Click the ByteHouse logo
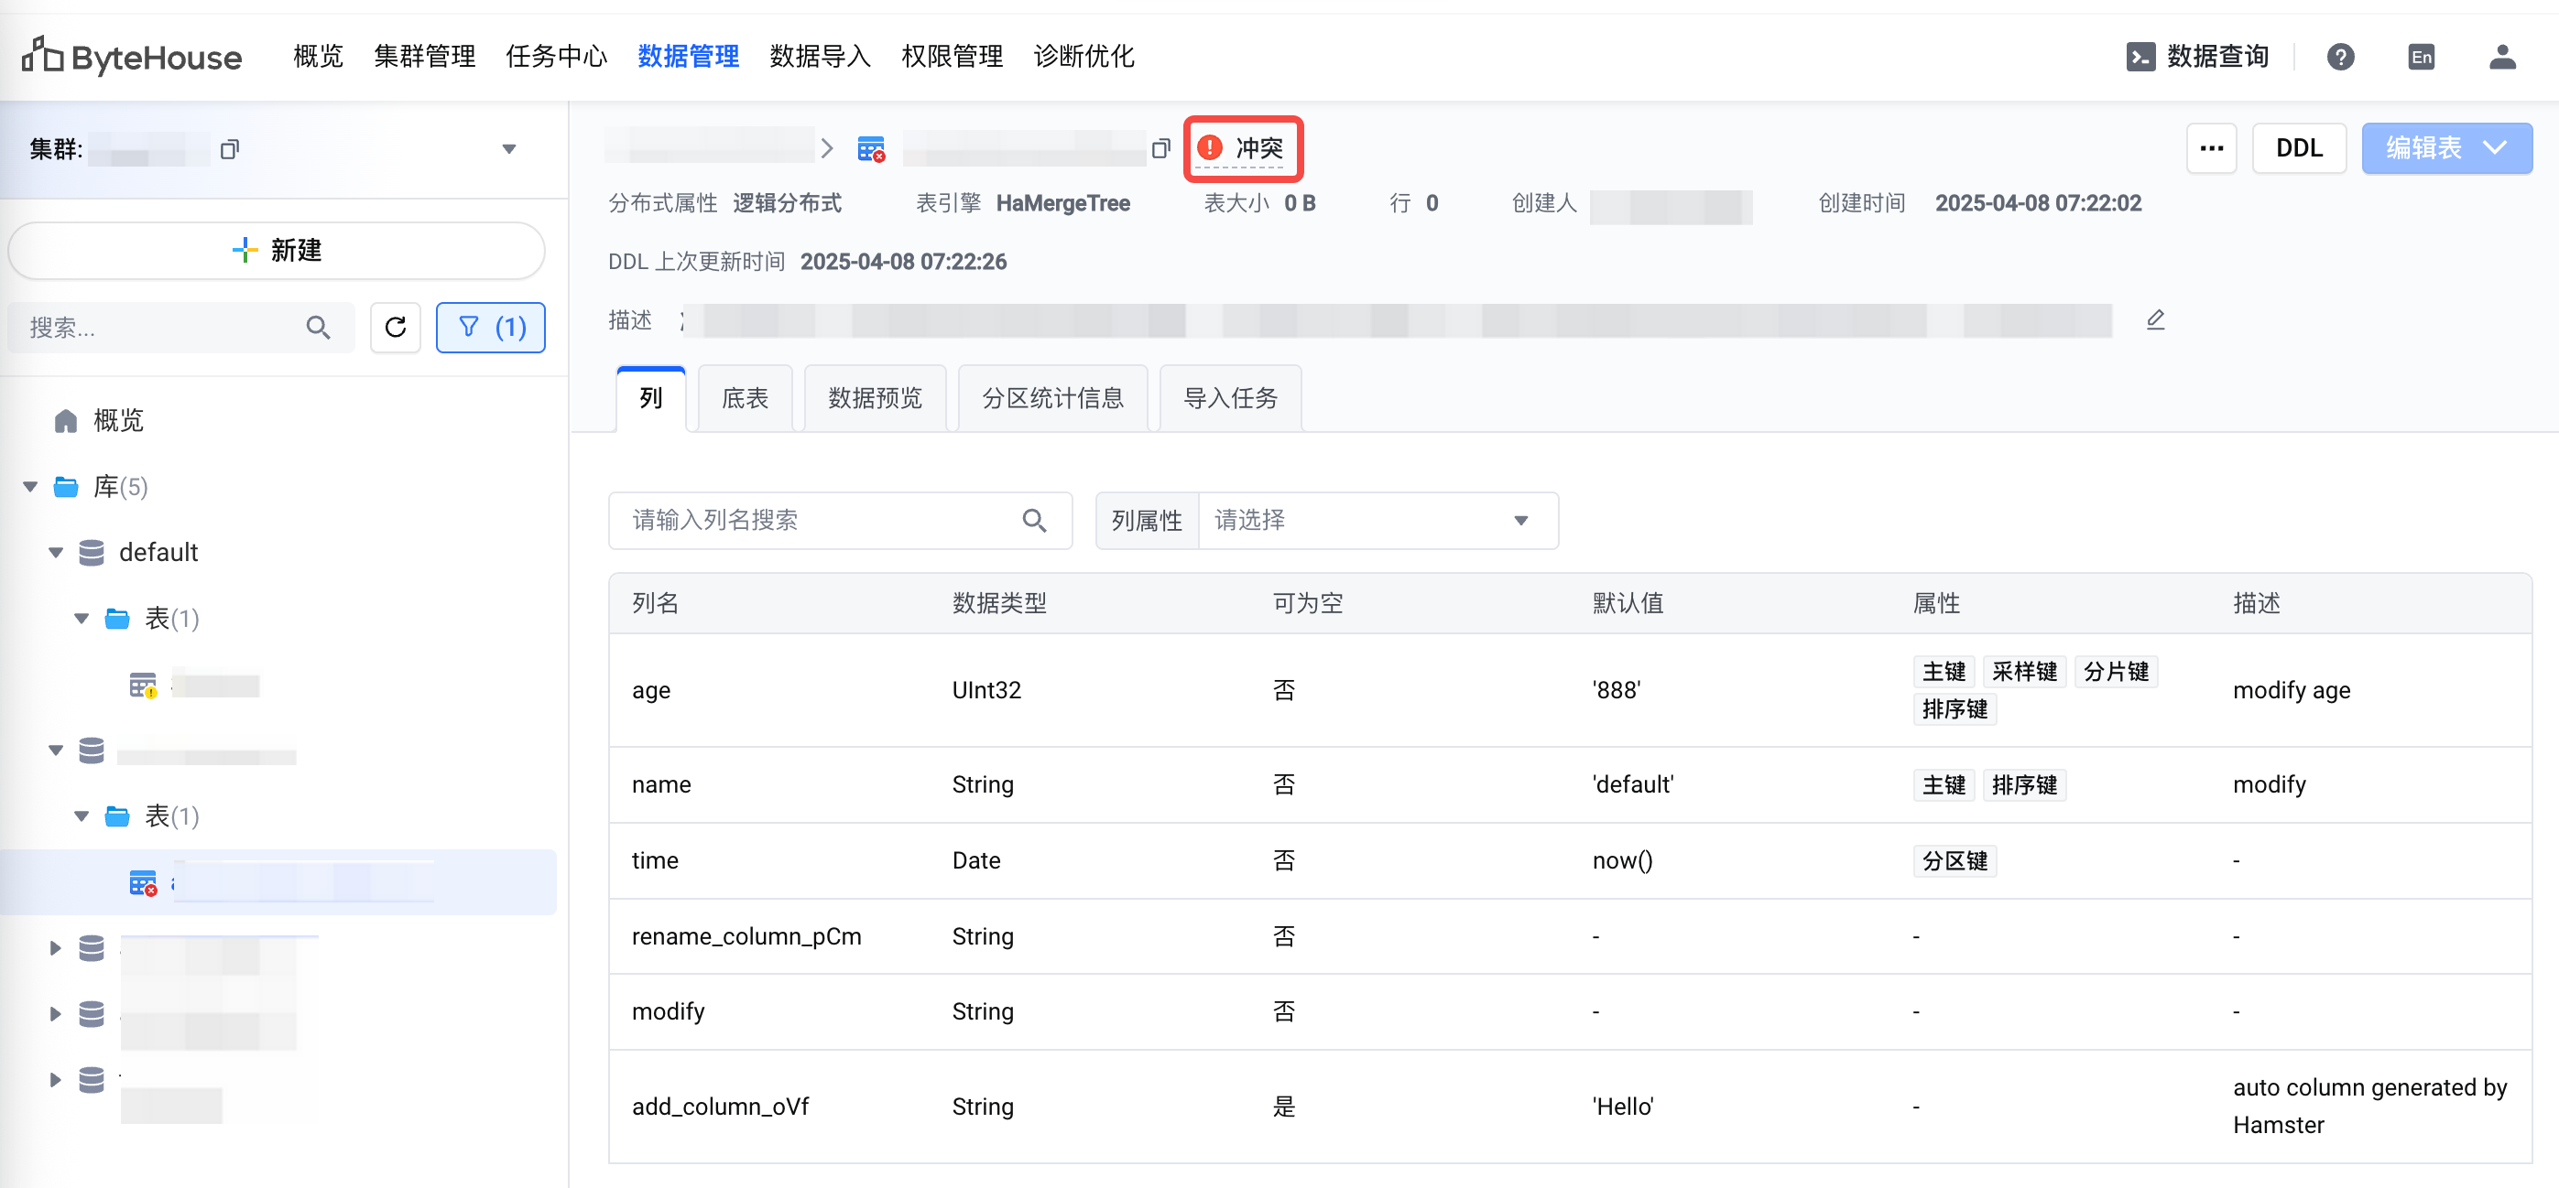2559x1188 pixels. pos(131,57)
